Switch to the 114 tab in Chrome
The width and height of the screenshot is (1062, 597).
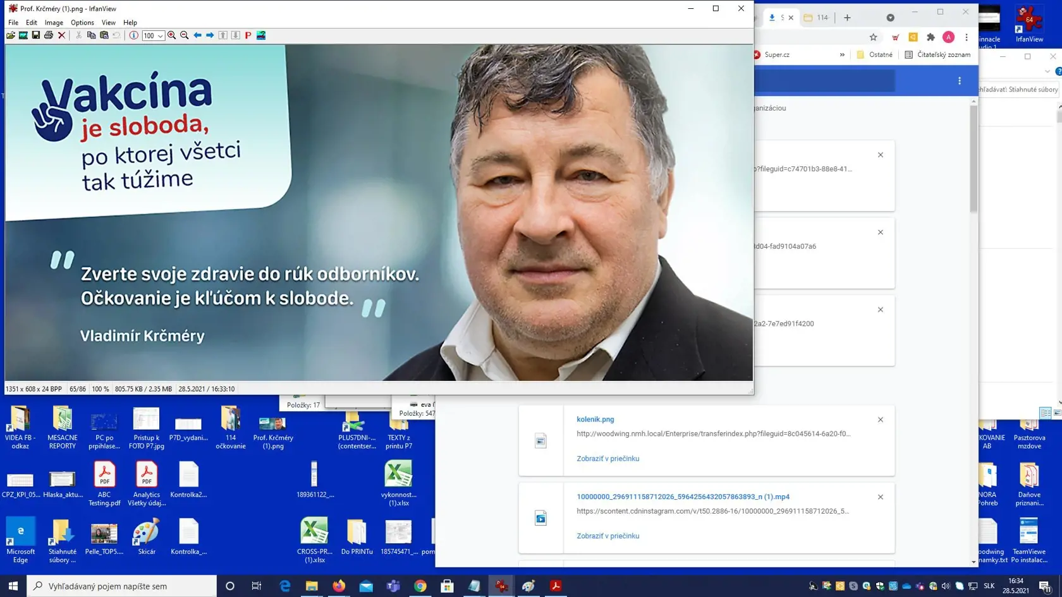817,18
